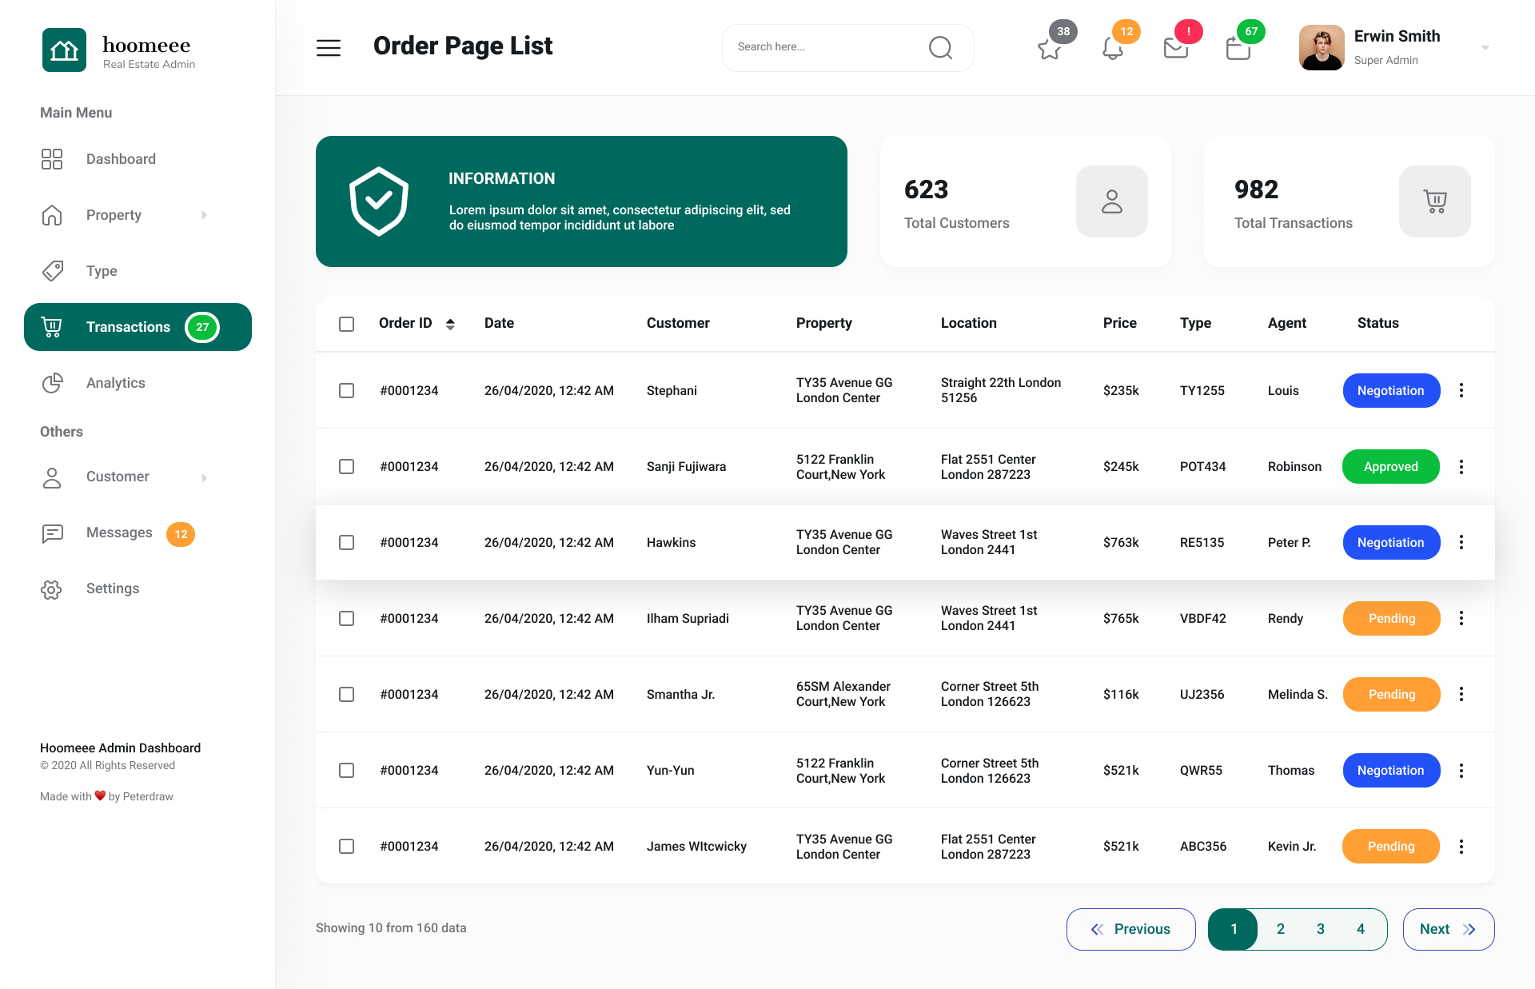Viewport: 1535px width, 989px height.
Task: Click the Approved status button for Robinson
Action: 1390,466
